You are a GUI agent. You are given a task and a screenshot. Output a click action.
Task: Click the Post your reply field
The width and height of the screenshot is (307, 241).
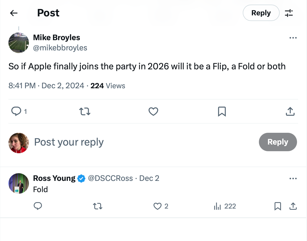(x=69, y=142)
